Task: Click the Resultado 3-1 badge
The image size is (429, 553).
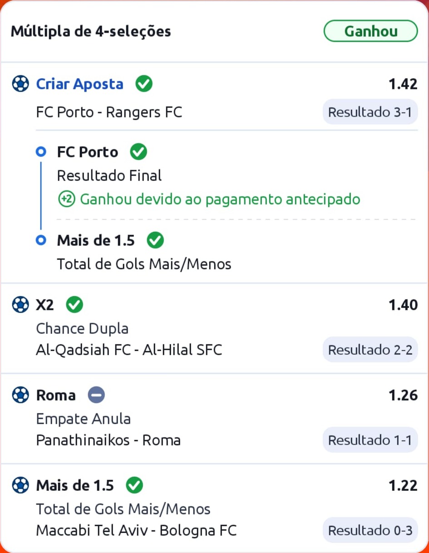Action: (x=370, y=112)
